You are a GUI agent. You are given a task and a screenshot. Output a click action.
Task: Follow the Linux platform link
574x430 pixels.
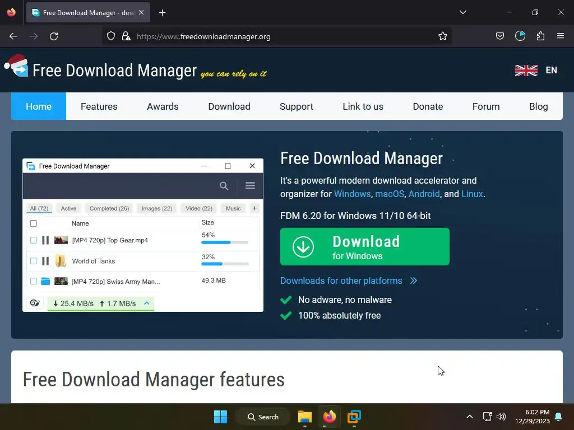472,194
